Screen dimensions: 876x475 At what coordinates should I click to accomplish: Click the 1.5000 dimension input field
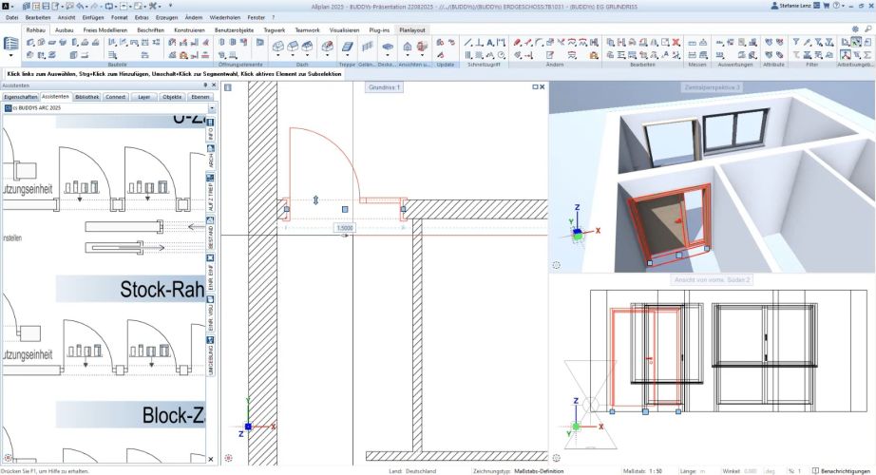[x=345, y=228]
